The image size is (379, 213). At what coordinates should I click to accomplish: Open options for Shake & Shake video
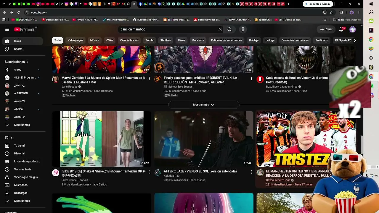(149, 172)
